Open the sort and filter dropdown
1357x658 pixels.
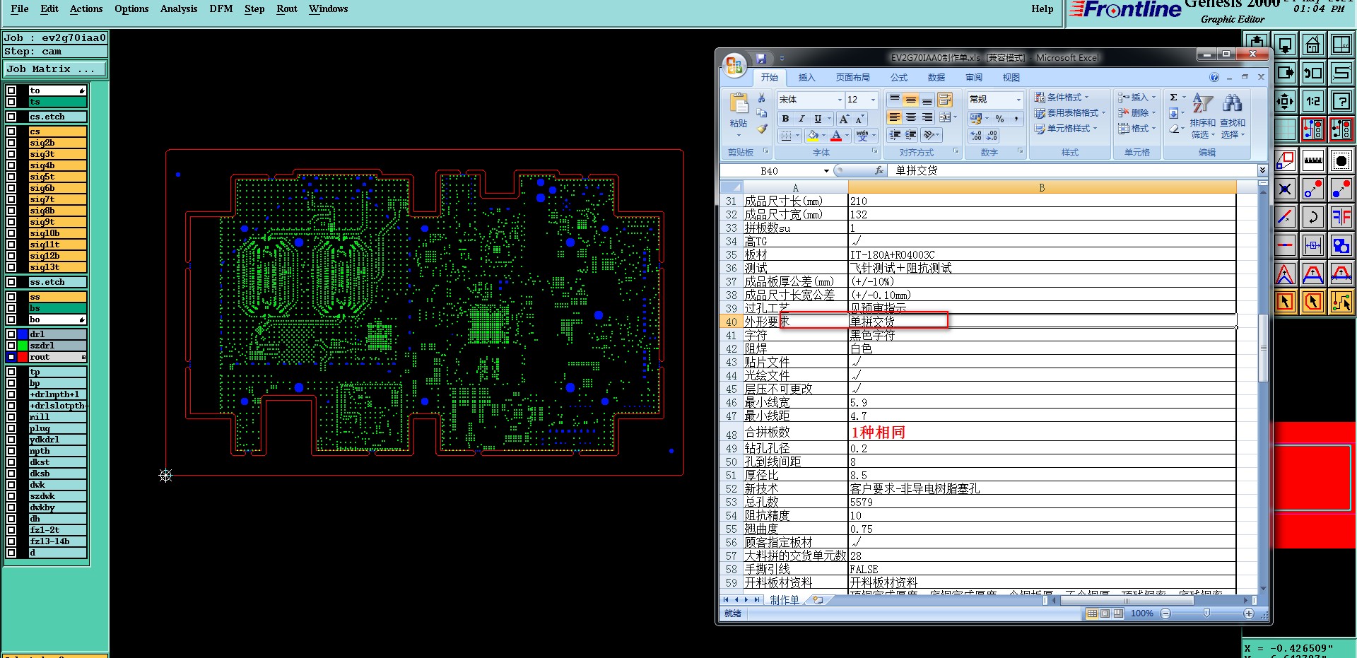(1202, 116)
